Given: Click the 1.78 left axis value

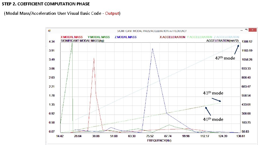Looking at the screenshot, I should [52, 96].
